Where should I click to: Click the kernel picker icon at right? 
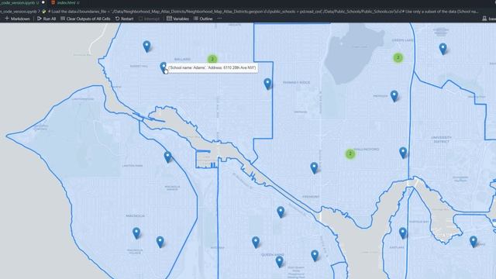[484, 19]
